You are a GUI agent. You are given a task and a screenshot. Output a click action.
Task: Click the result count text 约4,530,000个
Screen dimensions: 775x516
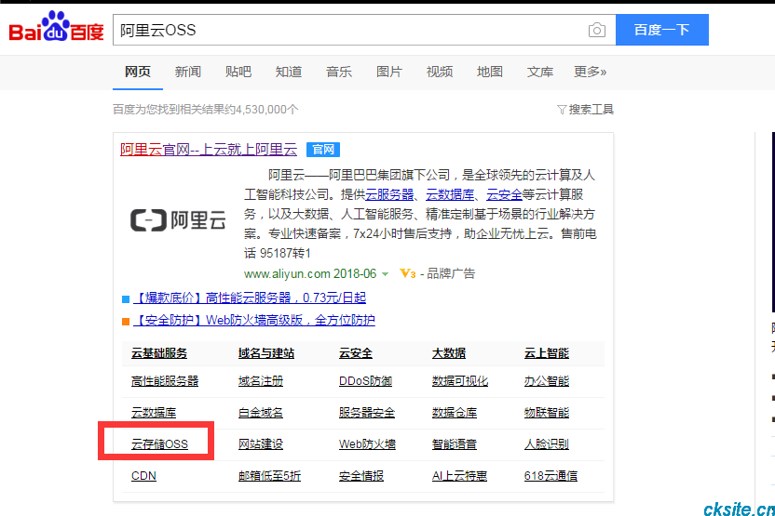262,110
